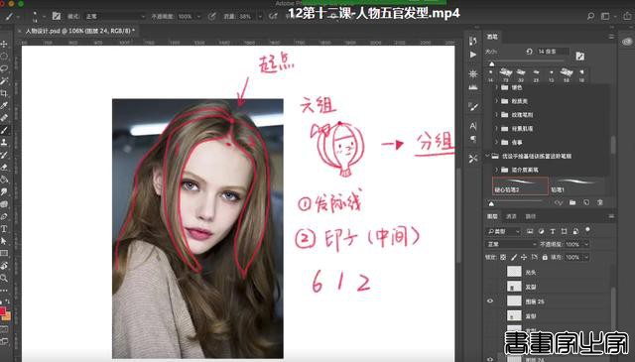The height and width of the screenshot is (362, 635).
Task: Toggle lock position icon
Action: 524,257
